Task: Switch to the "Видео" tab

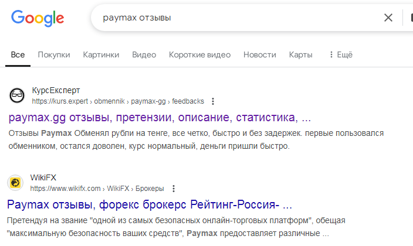Action: tap(144, 54)
